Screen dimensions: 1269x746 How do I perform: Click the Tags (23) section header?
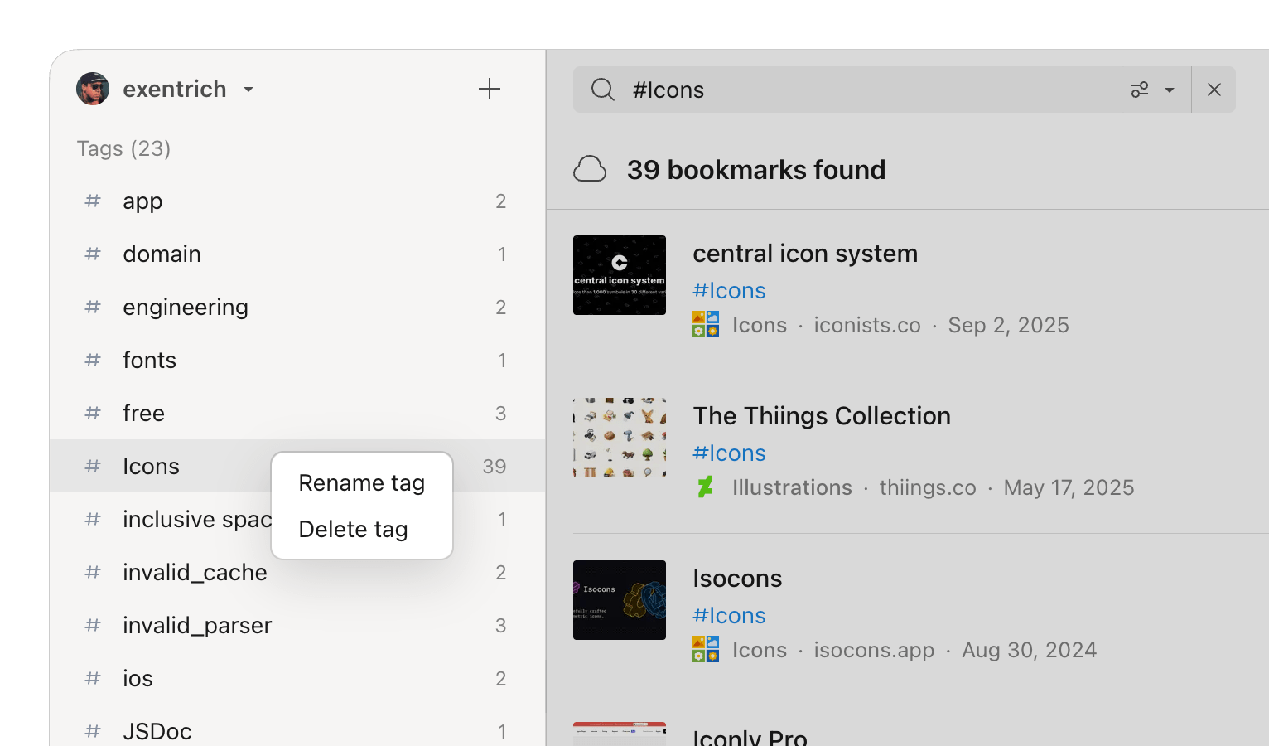[123, 148]
